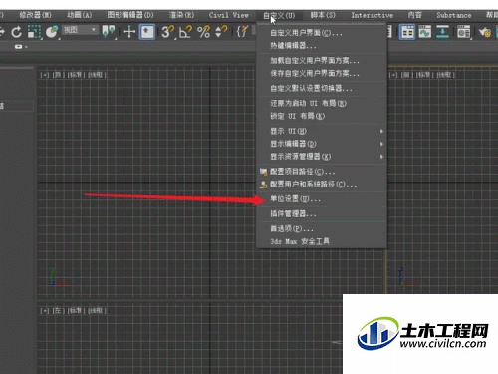
Task: Choose 插件管理器... menu entry
Action: 322,213
